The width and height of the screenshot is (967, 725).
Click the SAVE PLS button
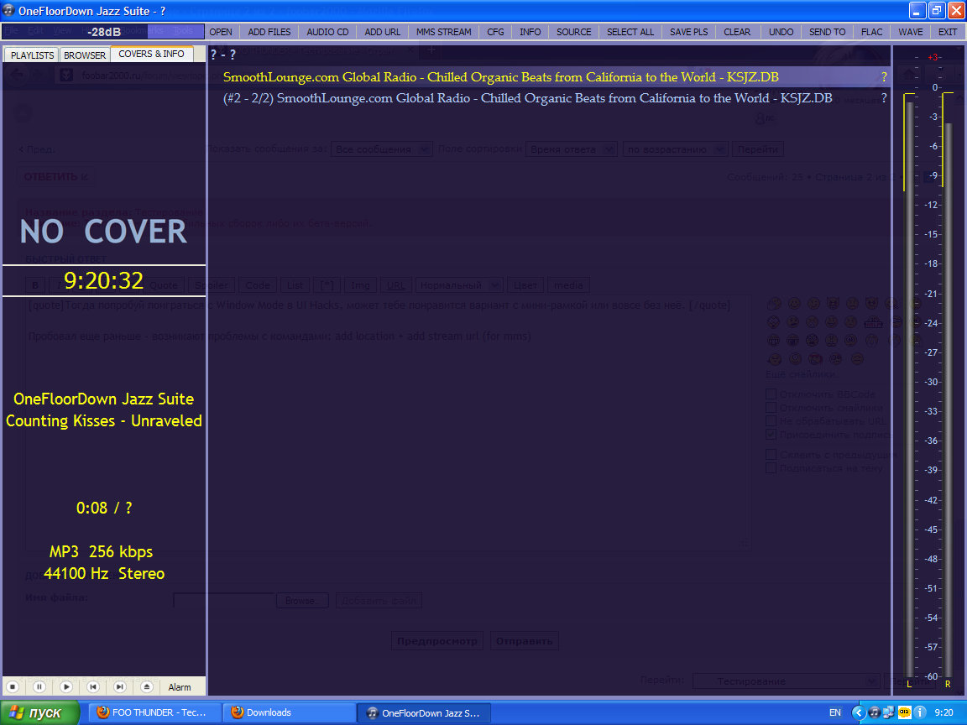pyautogui.click(x=688, y=32)
